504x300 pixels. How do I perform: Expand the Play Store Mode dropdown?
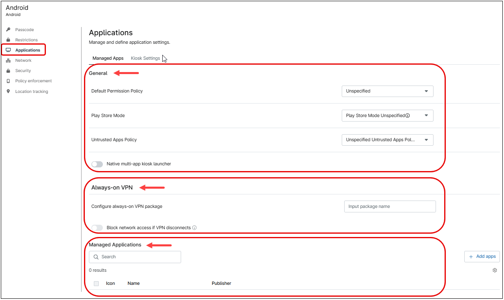387,116
